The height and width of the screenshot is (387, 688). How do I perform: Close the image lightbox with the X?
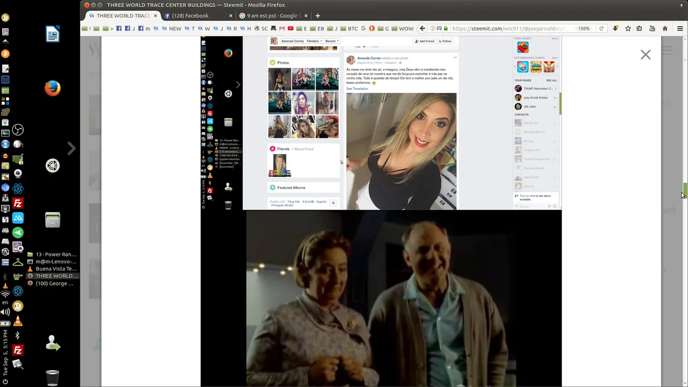[646, 55]
